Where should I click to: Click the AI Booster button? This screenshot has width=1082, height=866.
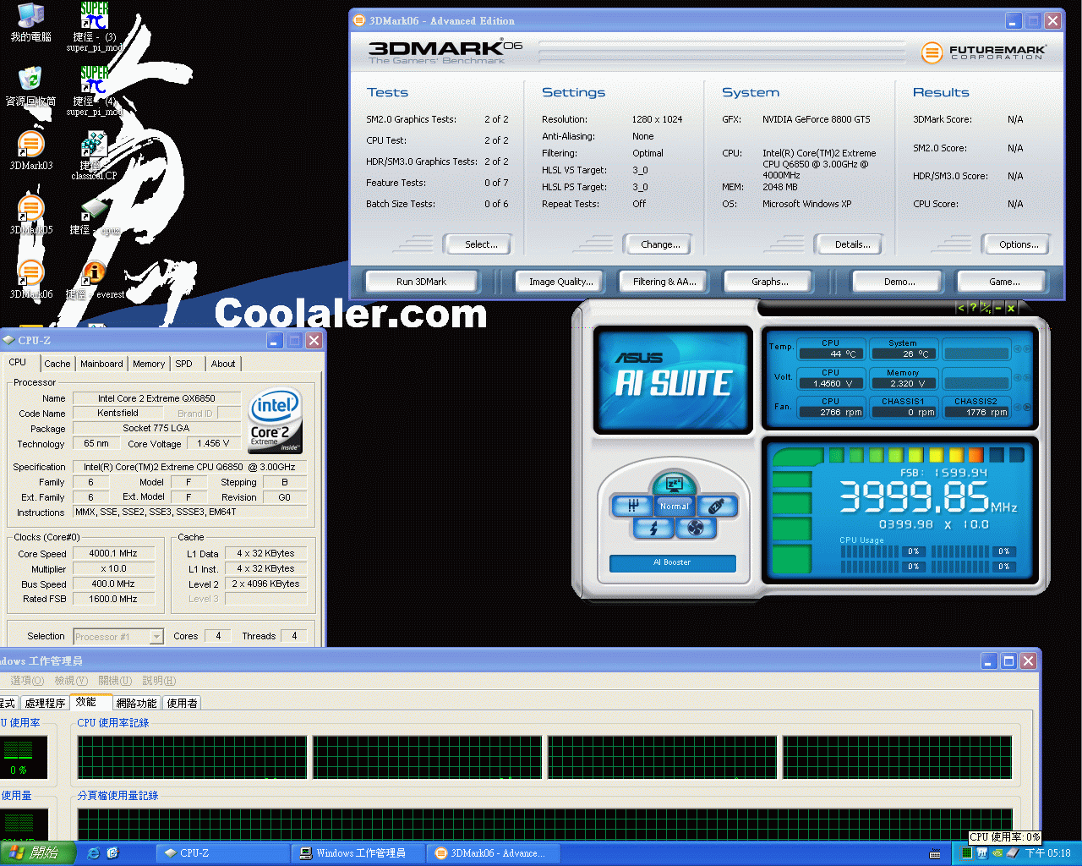pyautogui.click(x=673, y=562)
